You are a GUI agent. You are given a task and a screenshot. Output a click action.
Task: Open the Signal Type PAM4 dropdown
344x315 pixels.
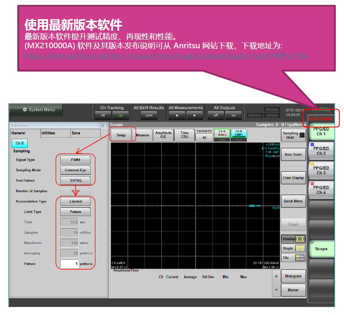pyautogui.click(x=76, y=160)
